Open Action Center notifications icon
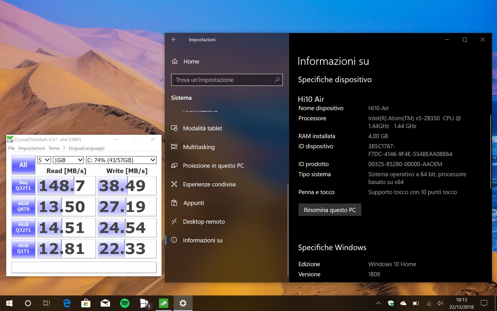Viewport: 497px width, 311px height. 484,303
